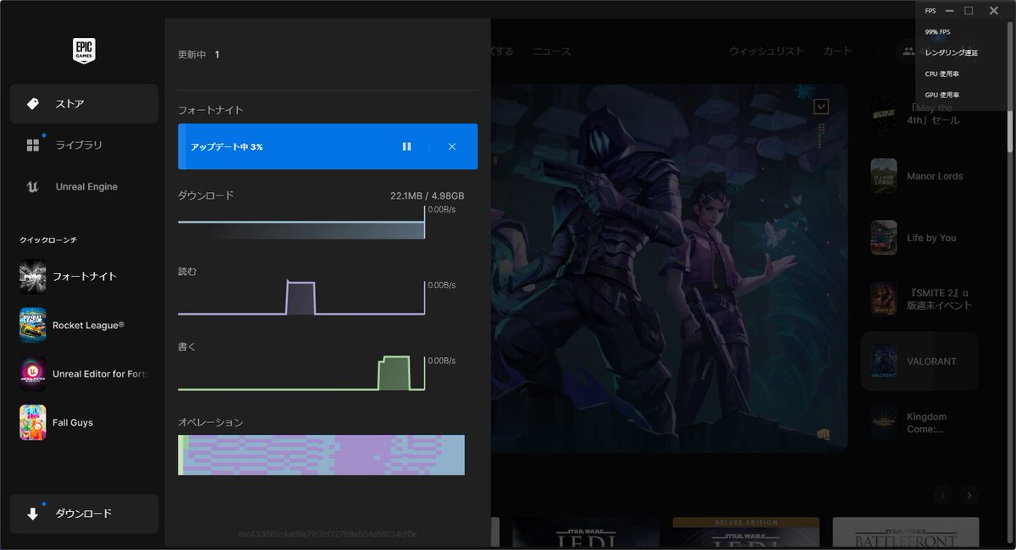
Task: Click the Epic Games logo
Action: click(x=84, y=50)
